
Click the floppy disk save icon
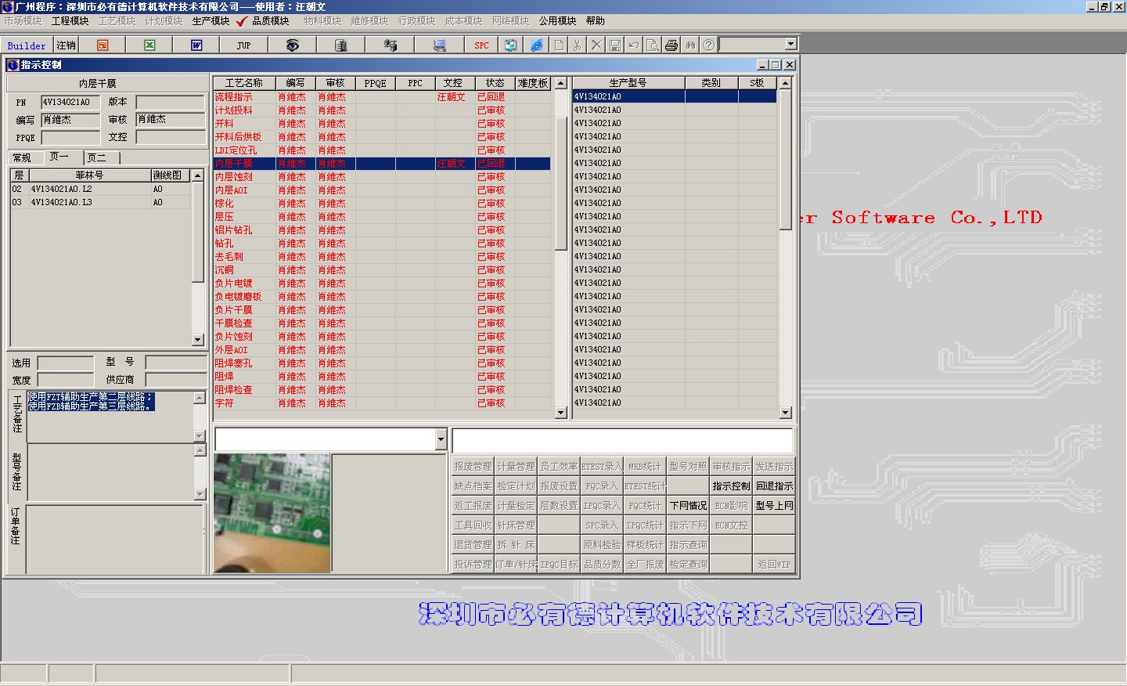615,45
